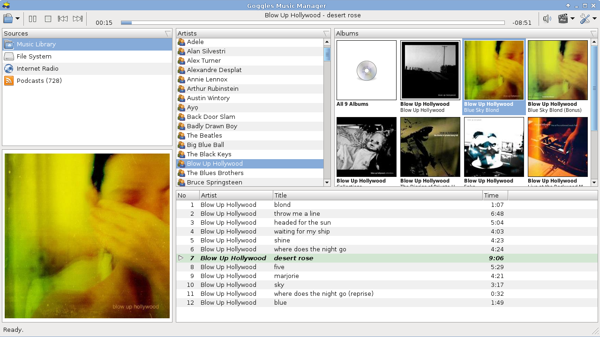The height and width of the screenshot is (337, 600).
Task: Click the volume speaker icon
Action: tap(547, 19)
